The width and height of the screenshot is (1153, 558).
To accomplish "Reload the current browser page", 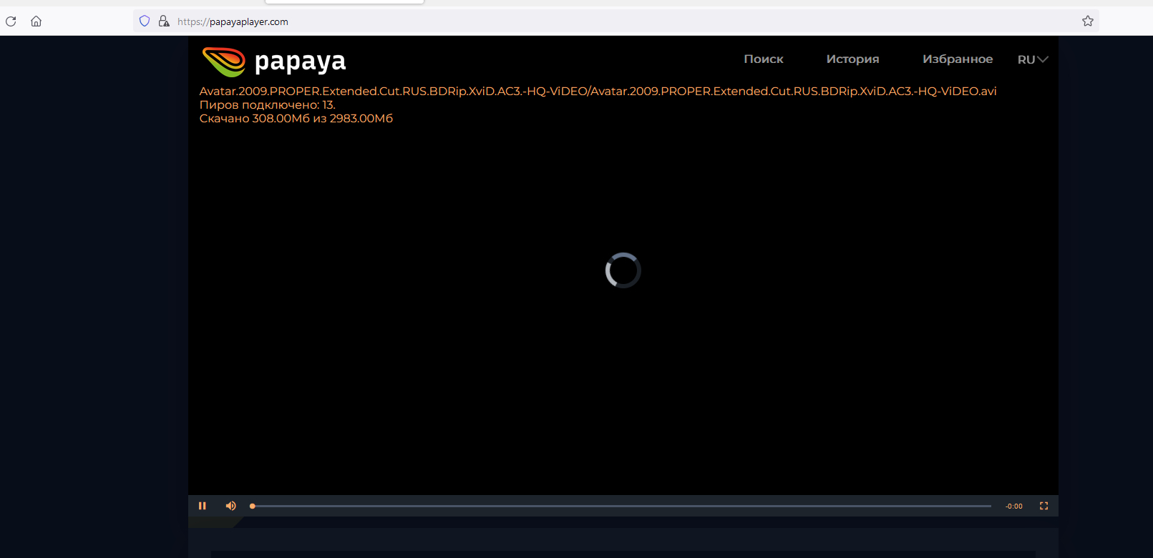I will click(11, 21).
